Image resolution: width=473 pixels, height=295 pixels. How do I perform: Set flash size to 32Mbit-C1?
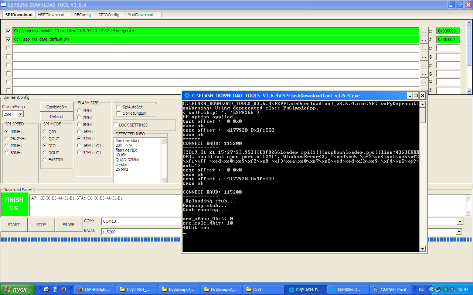79,153
